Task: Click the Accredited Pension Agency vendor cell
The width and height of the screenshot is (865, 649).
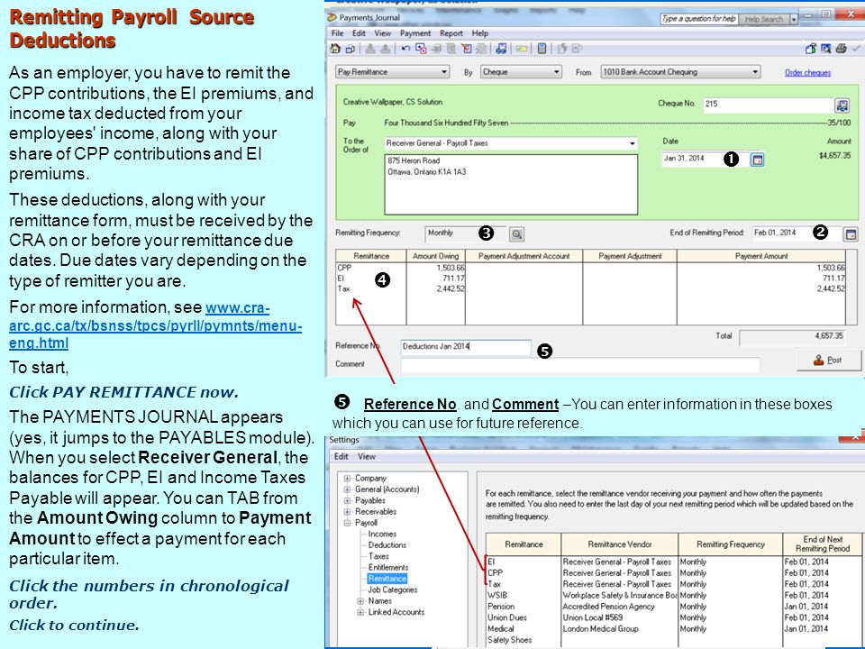Action: coord(620,607)
